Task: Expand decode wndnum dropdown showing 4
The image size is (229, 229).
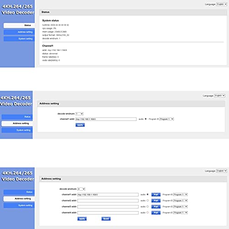Action: tap(81, 189)
